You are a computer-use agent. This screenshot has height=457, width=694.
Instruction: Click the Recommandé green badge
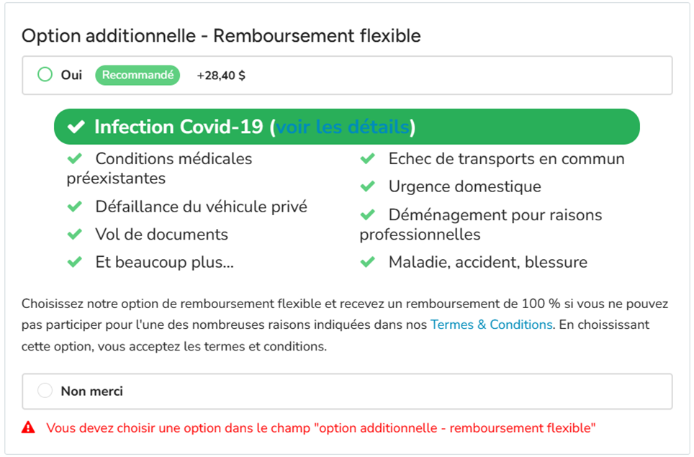pos(138,76)
